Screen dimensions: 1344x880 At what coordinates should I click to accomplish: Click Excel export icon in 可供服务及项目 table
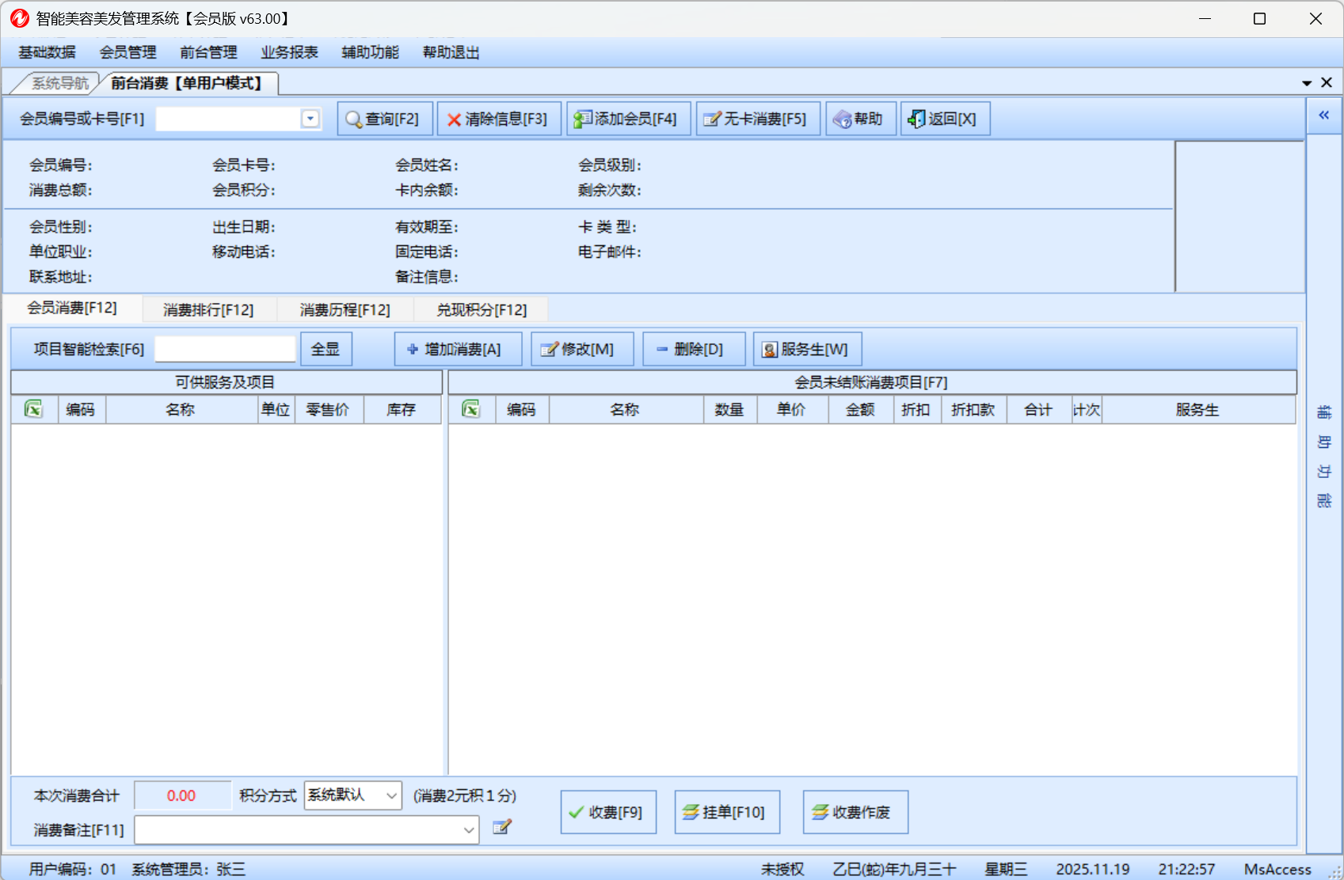tap(33, 409)
